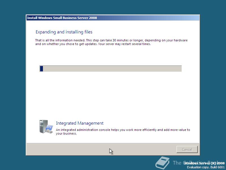226x170 pixels.
Task: Click the installation progress bar
Action: click(110, 69)
